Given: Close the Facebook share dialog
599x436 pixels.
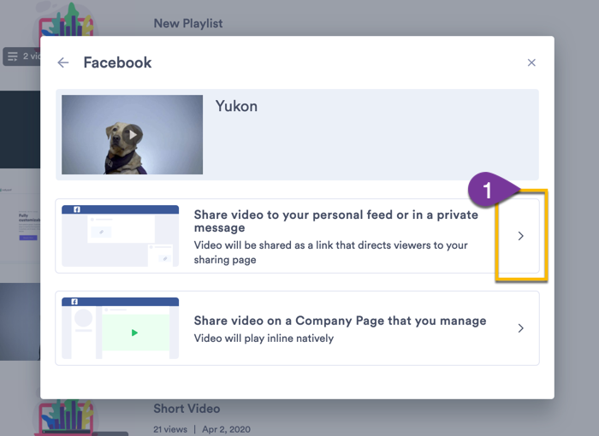Looking at the screenshot, I should point(531,62).
